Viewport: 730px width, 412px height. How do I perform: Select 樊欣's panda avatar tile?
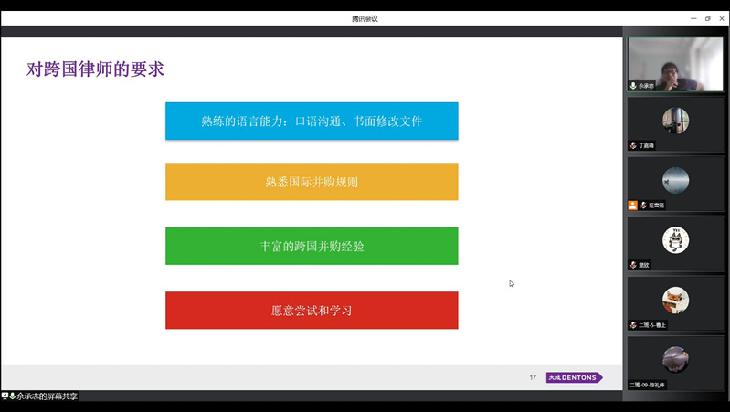pyautogui.click(x=675, y=239)
